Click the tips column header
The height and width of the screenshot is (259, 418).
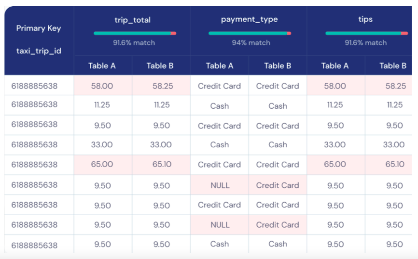[x=365, y=20]
